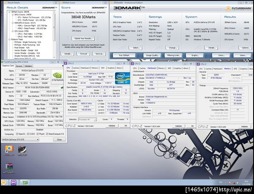The image size is (254, 194).
Task: Click Options button under Results
Action: point(245,48)
